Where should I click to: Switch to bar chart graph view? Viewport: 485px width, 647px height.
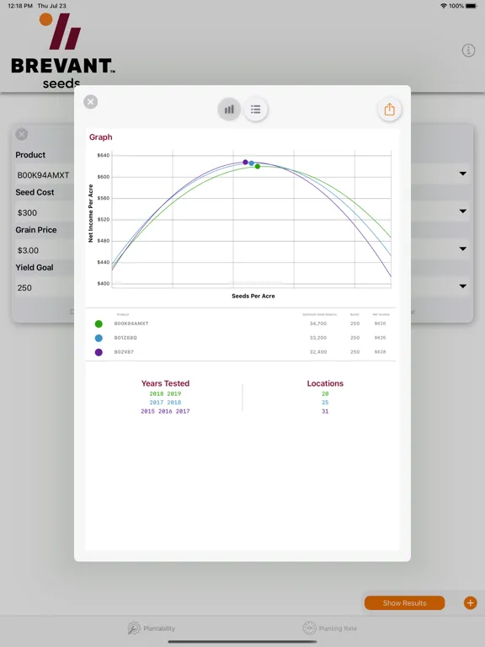tap(229, 110)
